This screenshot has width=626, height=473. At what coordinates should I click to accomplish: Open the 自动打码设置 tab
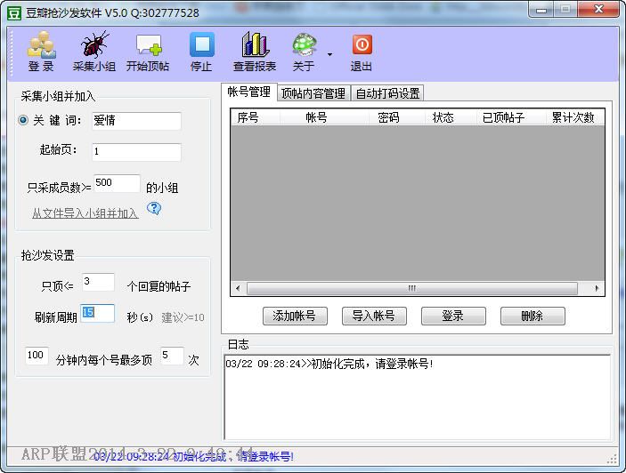pyautogui.click(x=387, y=93)
